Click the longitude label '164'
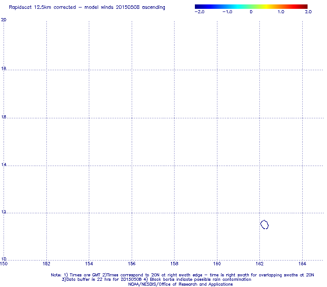This screenshot has width=327, height=287. 302,264
